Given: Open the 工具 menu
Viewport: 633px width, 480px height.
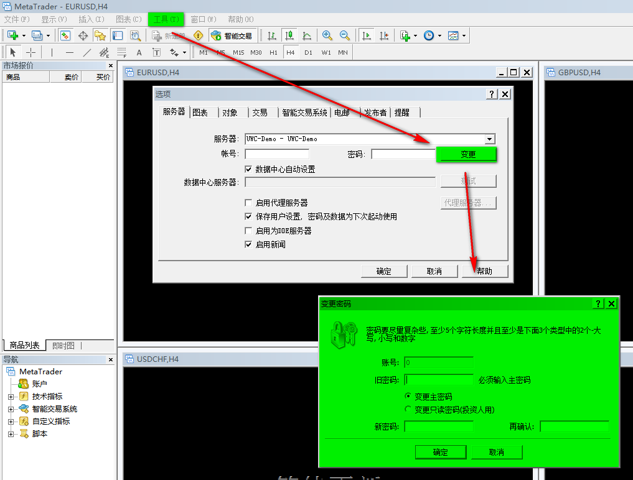Looking at the screenshot, I should pos(166,19).
